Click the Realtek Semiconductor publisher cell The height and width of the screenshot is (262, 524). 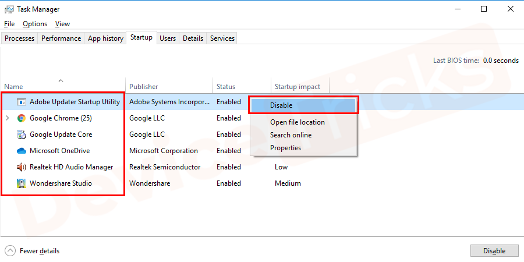click(x=165, y=167)
